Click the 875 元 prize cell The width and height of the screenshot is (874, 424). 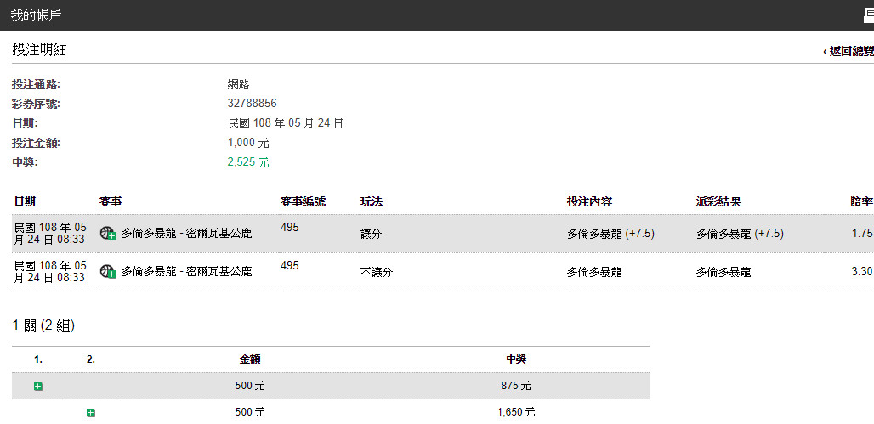[516, 386]
